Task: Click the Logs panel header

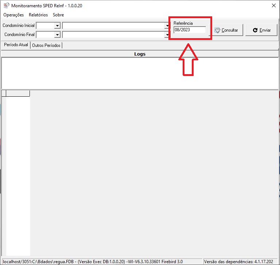Action: click(140, 54)
